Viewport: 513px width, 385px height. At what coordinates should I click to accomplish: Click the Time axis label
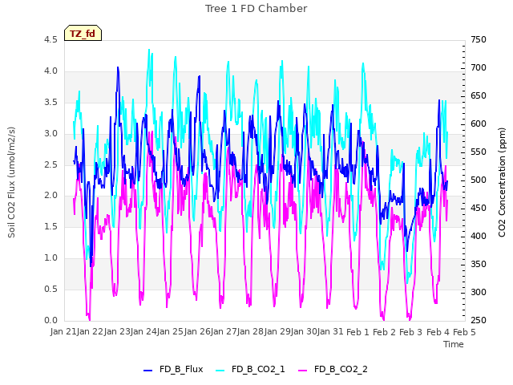point(454,344)
